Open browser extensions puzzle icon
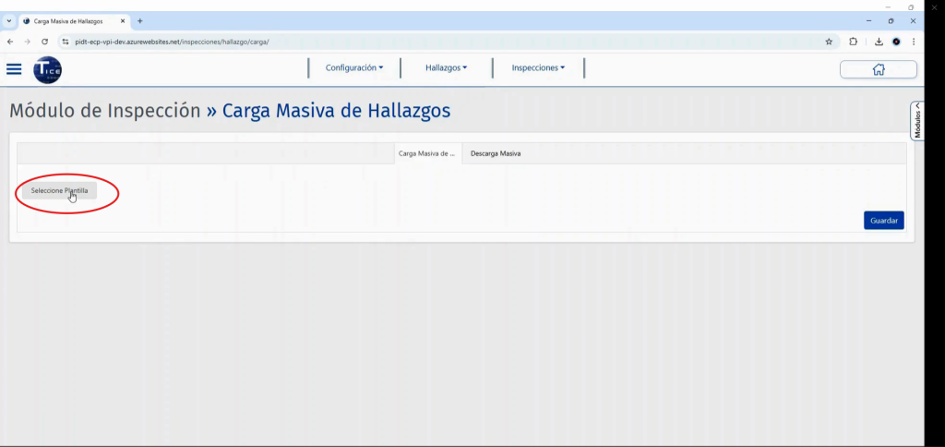This screenshot has width=945, height=447. (x=853, y=42)
